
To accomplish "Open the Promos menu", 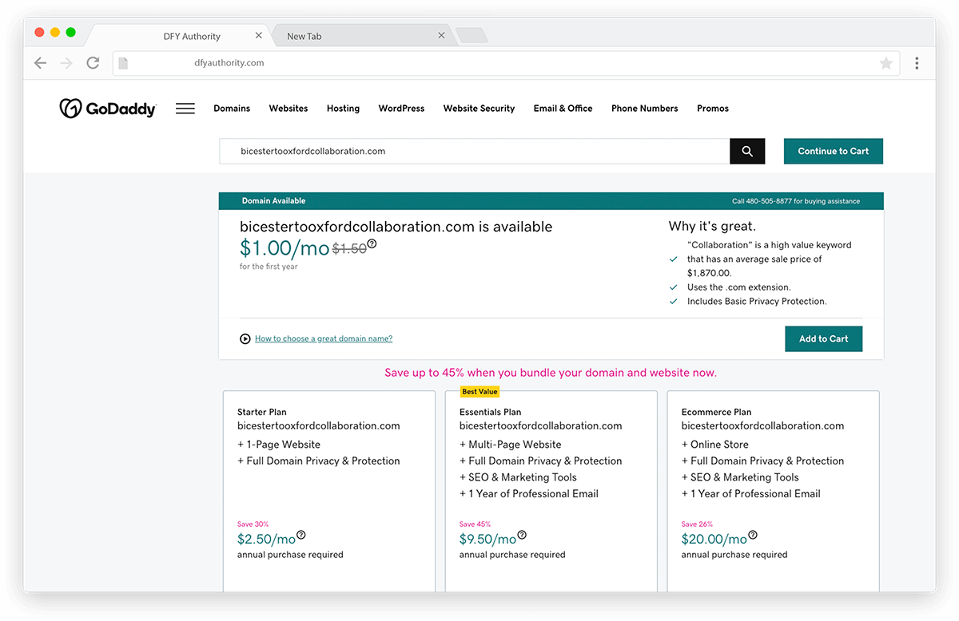I will (x=713, y=109).
